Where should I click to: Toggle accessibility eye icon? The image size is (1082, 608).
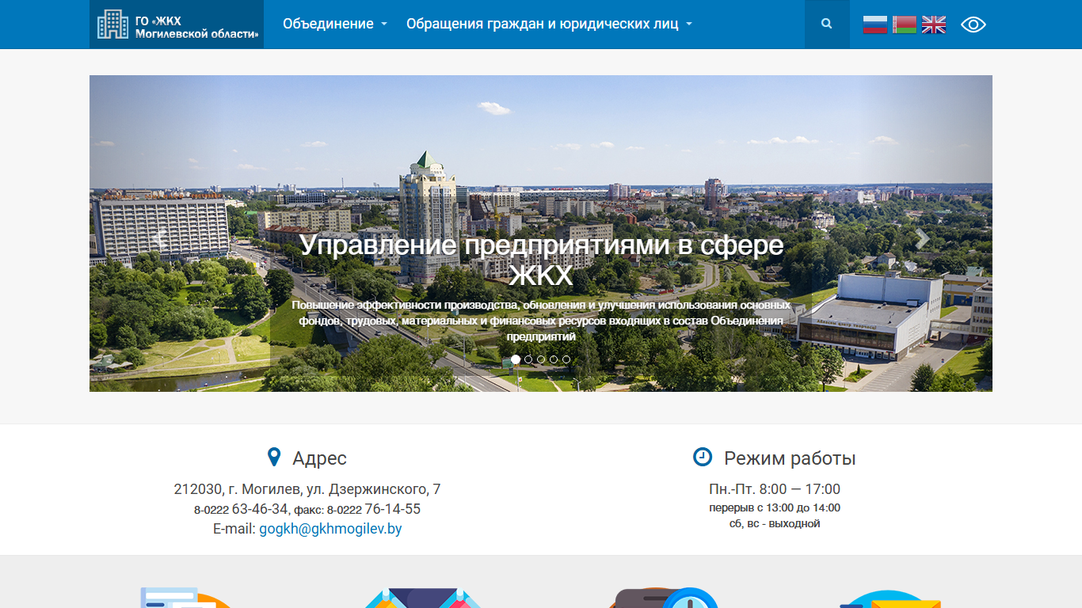point(973,25)
